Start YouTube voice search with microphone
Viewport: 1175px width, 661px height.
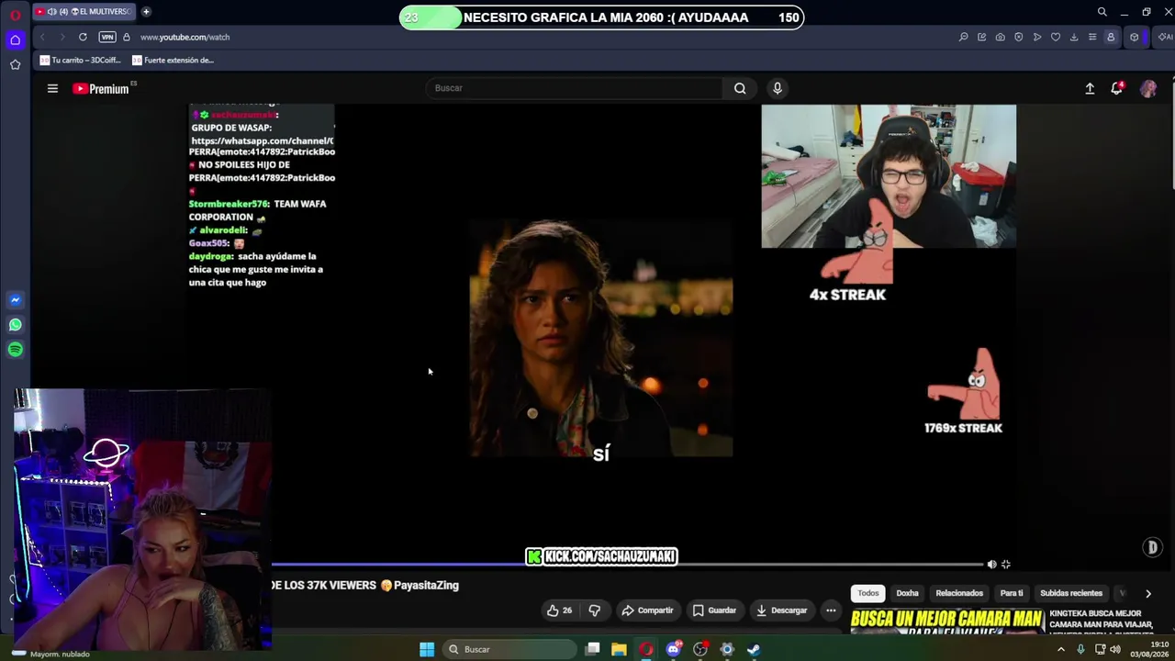[x=777, y=88]
